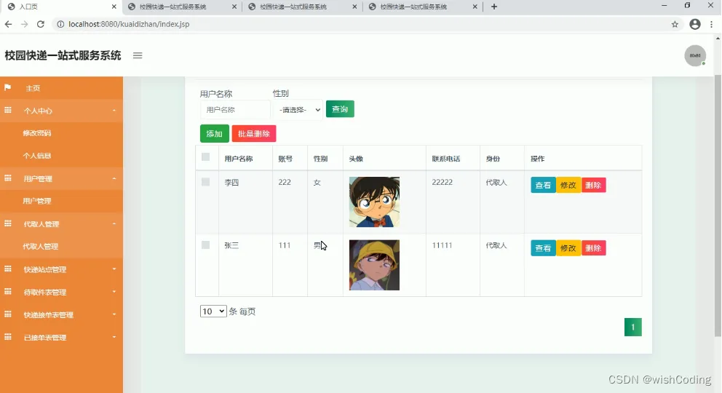Collapse the 代取人管理 sidebar section

(61, 223)
